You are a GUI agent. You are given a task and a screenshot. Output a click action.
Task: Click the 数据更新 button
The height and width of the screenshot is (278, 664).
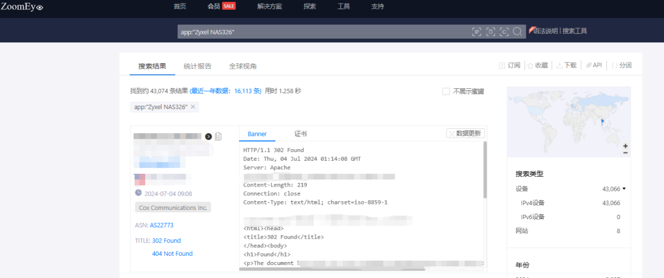point(465,133)
